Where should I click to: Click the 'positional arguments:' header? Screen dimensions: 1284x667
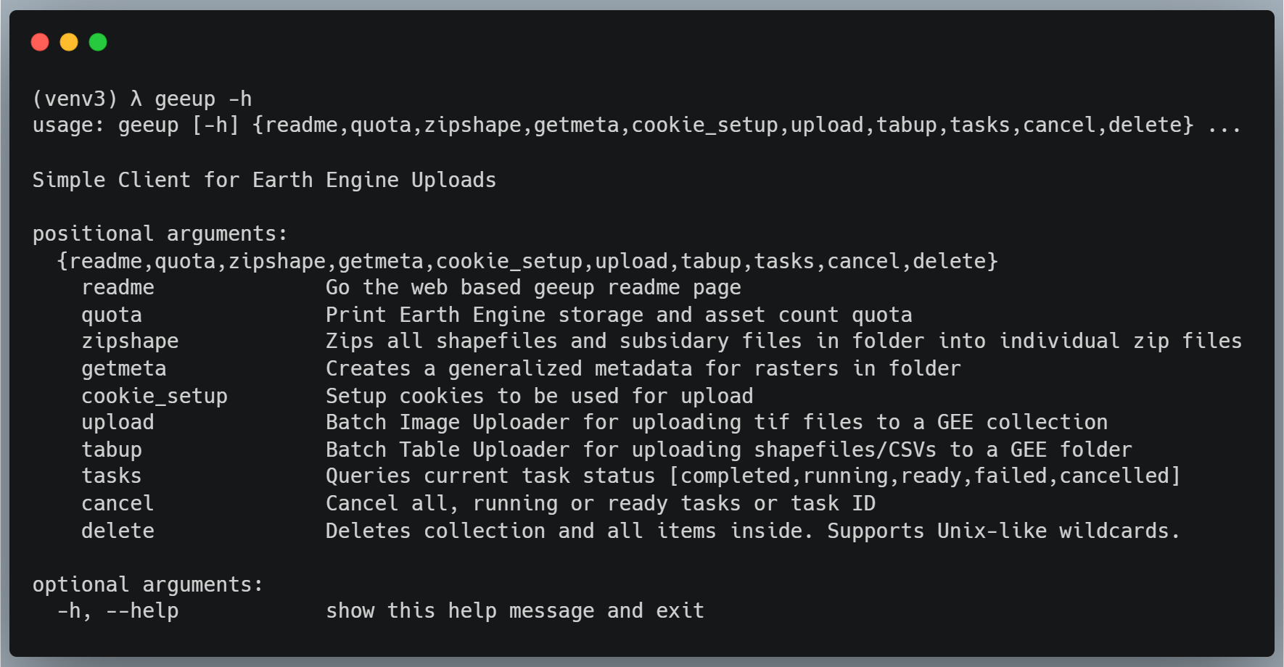click(160, 234)
